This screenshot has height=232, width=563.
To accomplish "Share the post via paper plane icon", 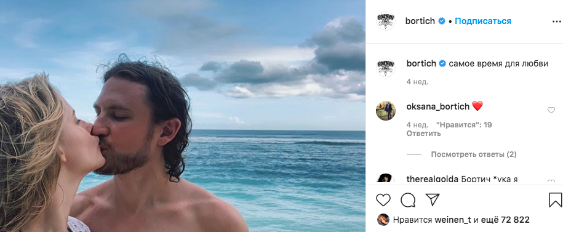I will point(433,199).
